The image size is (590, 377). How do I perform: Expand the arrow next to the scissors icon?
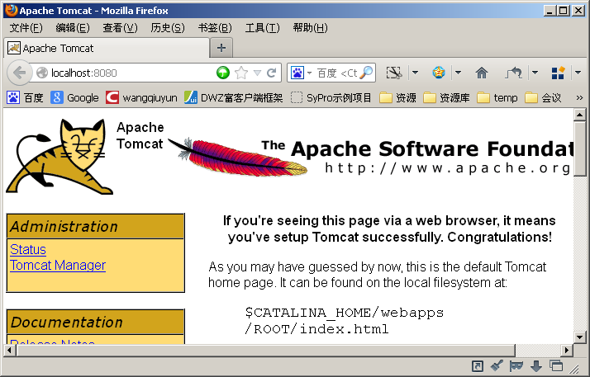click(415, 73)
